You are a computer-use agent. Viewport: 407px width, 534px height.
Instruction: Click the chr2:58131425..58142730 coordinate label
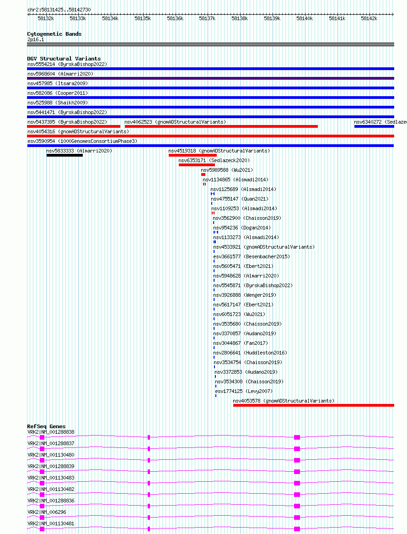point(59,10)
